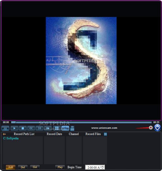Fast forward using the double right arrows button
The height and width of the screenshot is (171, 162).
39,128
